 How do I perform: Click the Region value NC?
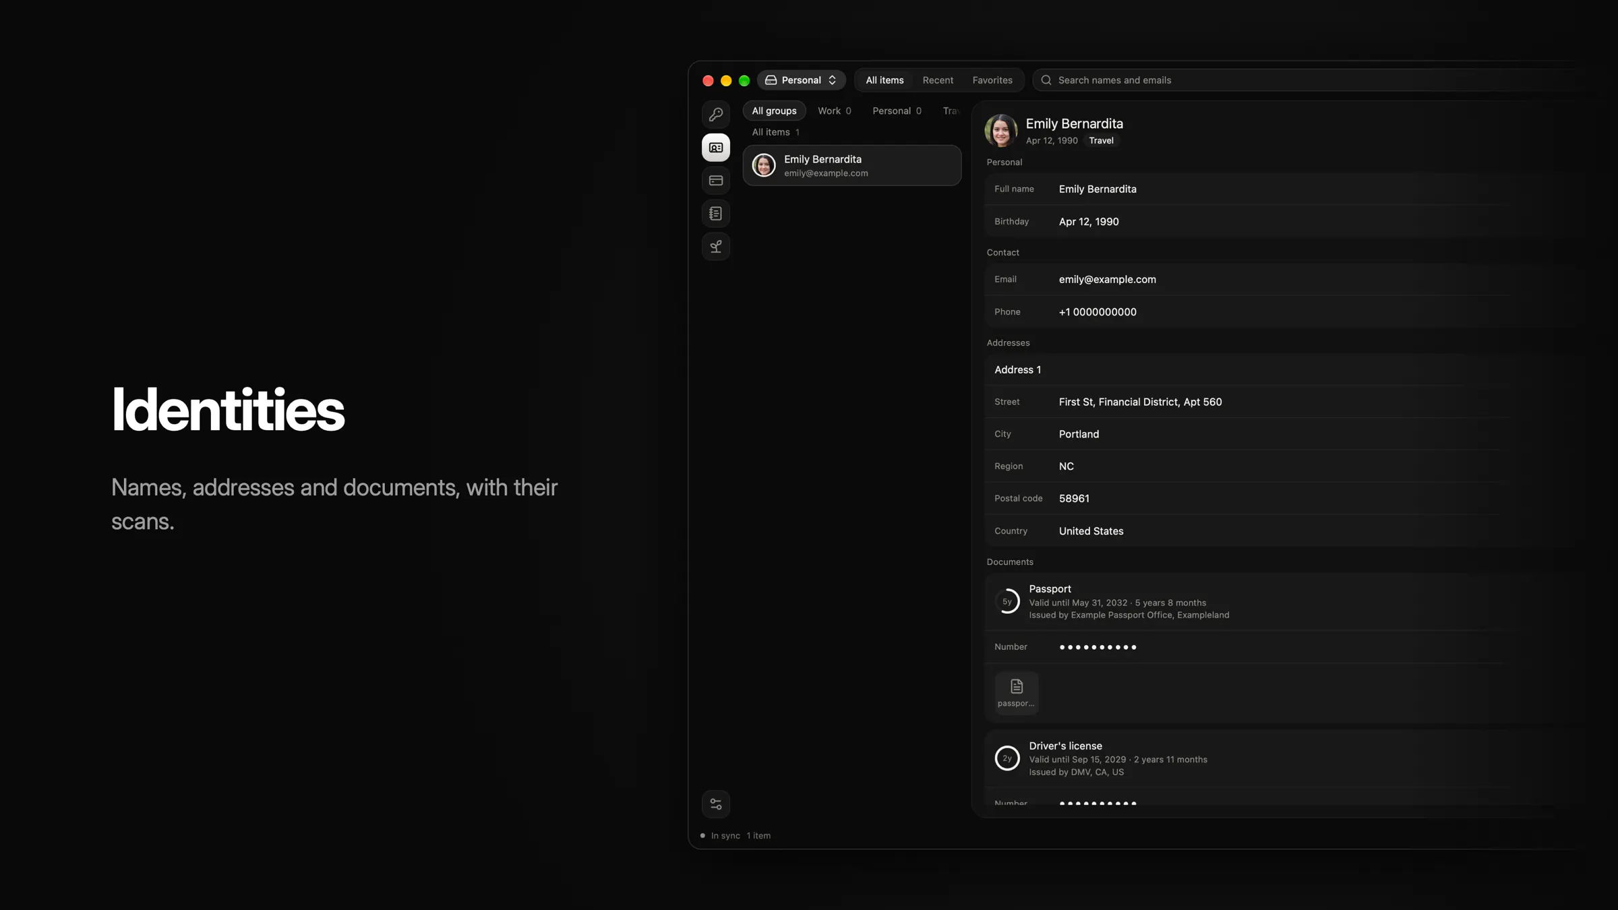1066,466
